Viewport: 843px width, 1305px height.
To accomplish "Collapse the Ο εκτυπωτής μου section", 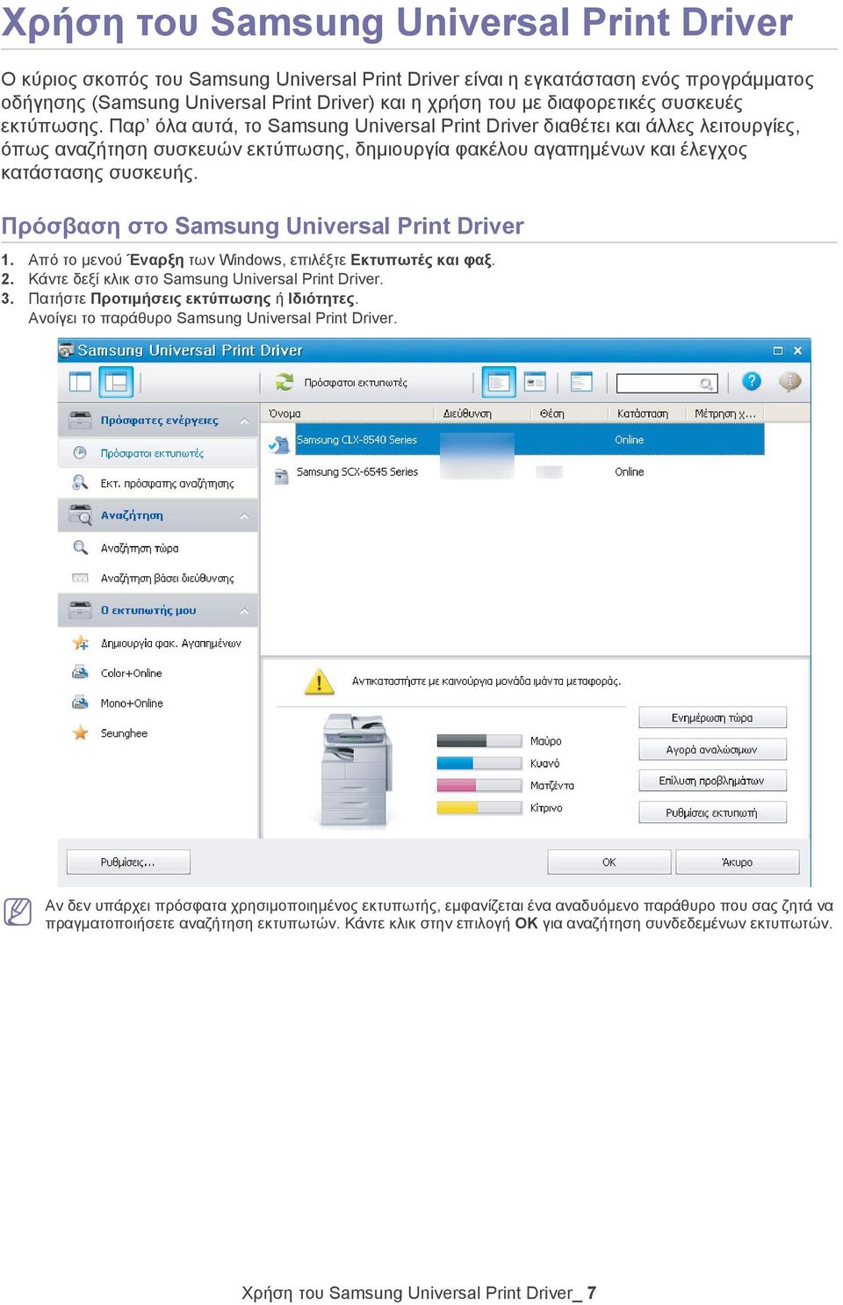I will click(x=244, y=610).
